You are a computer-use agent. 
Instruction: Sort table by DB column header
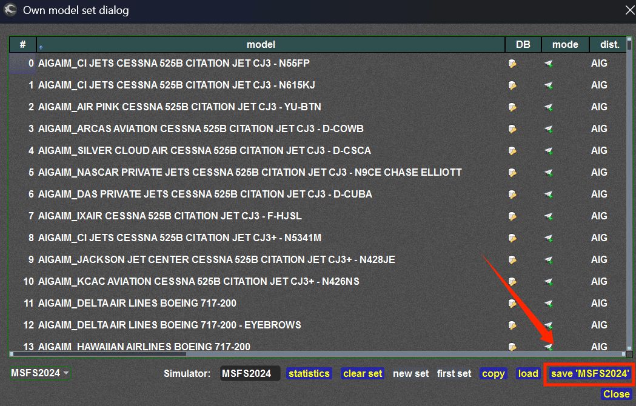(523, 45)
